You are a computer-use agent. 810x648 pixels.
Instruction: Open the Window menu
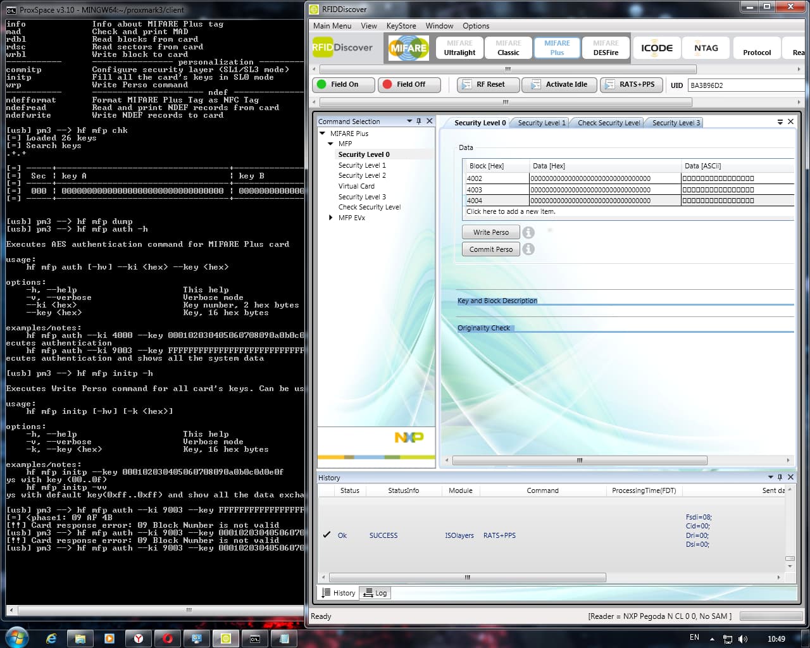(439, 26)
